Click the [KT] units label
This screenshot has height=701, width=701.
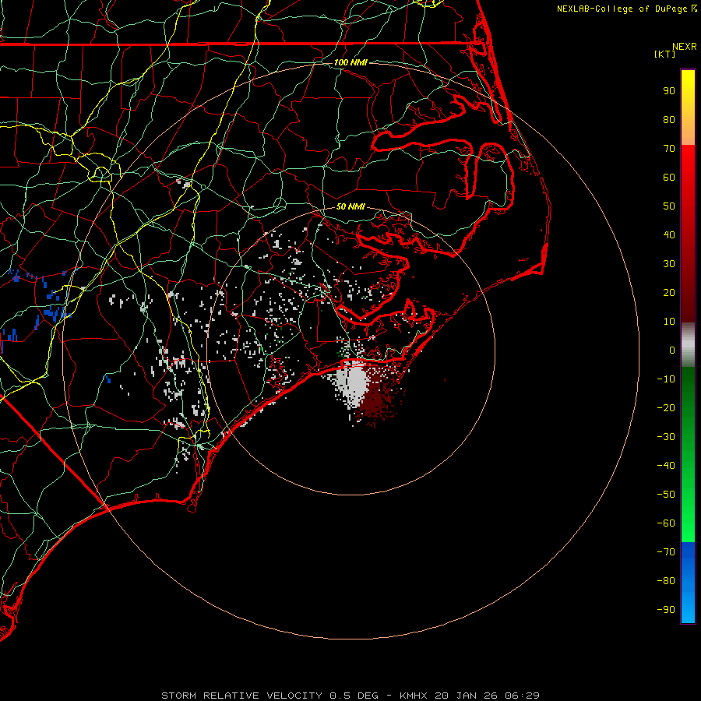pos(665,54)
